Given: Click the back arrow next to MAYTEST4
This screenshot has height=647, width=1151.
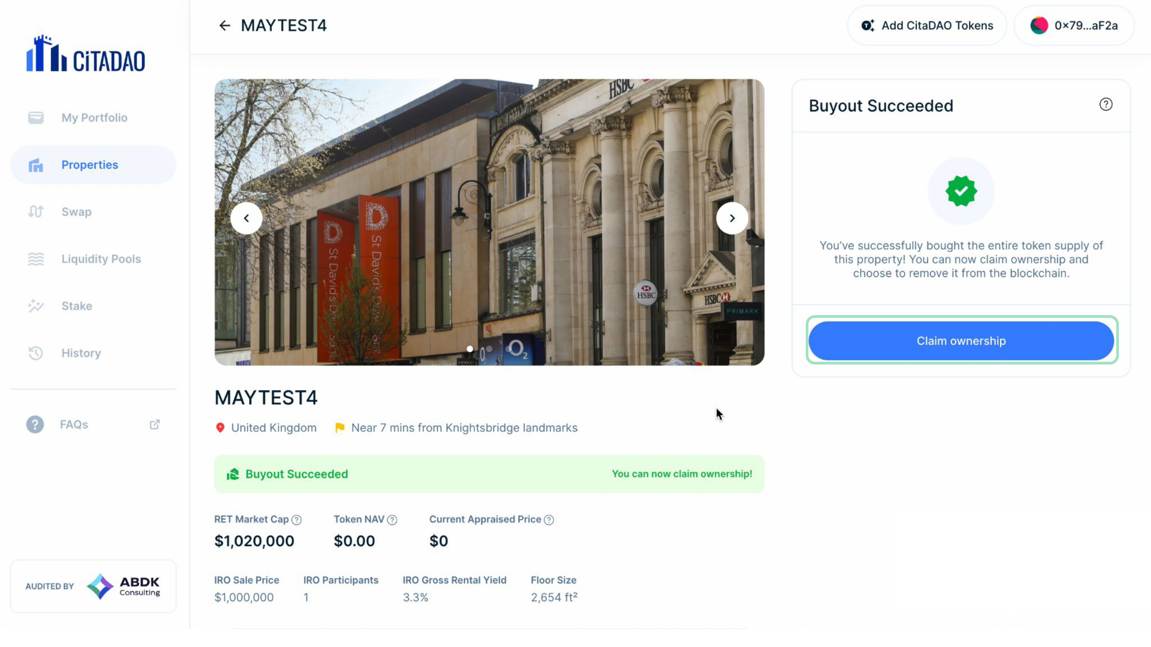Looking at the screenshot, I should (x=224, y=26).
